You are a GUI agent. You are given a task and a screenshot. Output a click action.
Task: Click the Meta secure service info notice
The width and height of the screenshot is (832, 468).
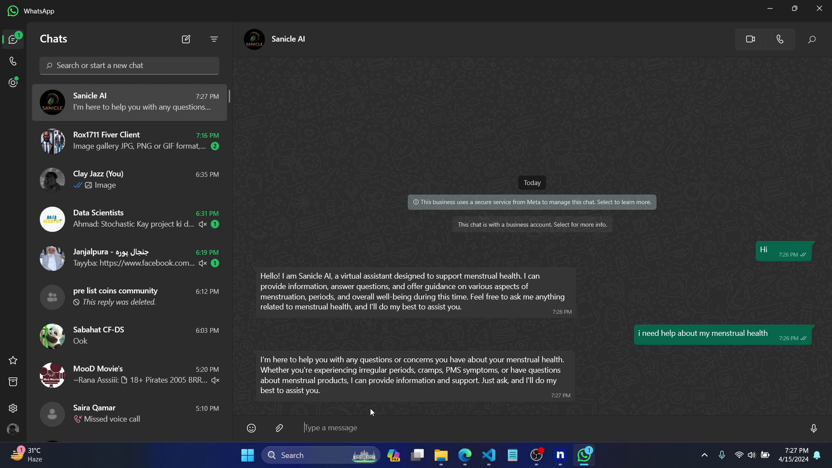[x=532, y=202]
